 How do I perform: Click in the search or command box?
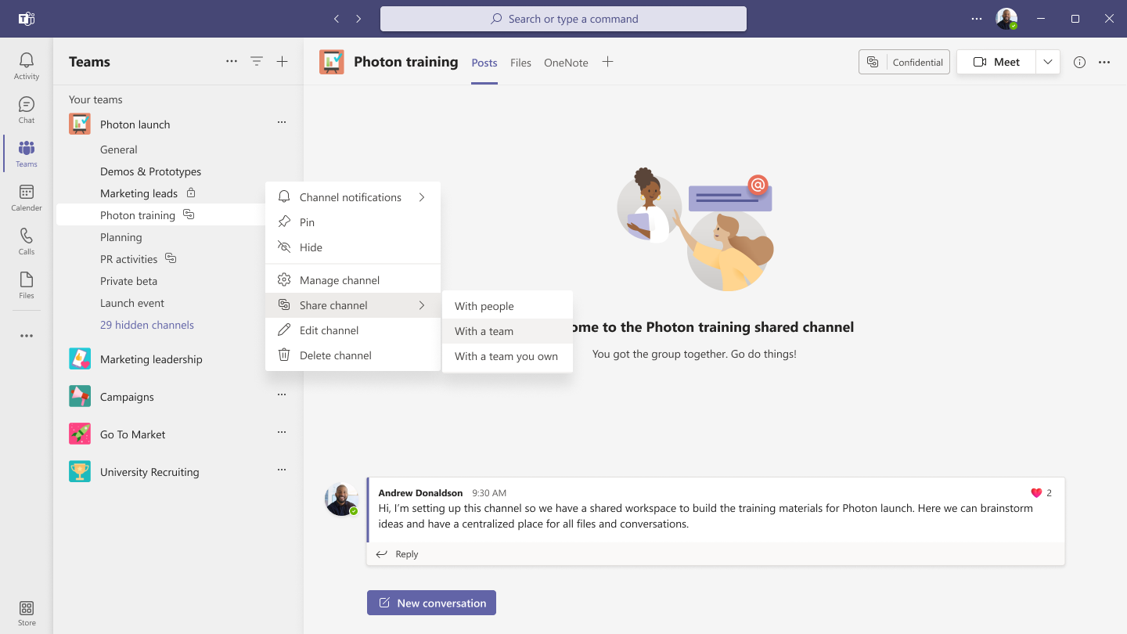(563, 19)
